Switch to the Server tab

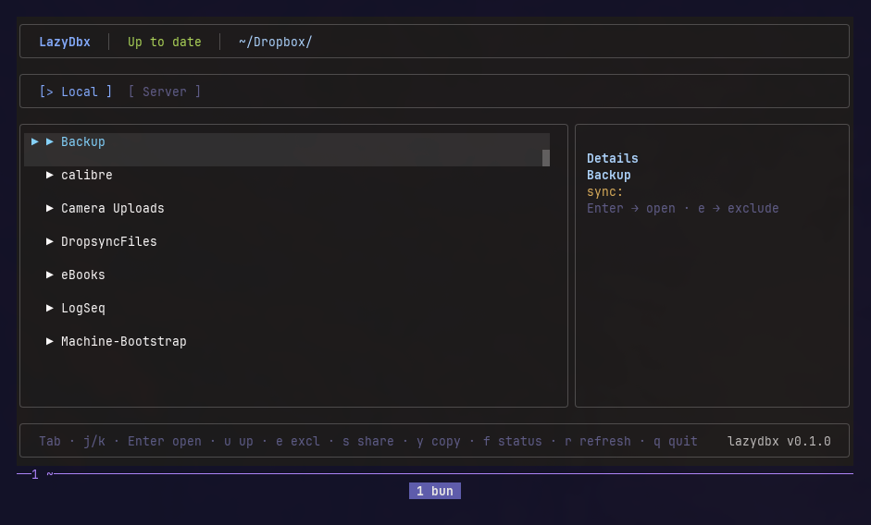tap(165, 92)
